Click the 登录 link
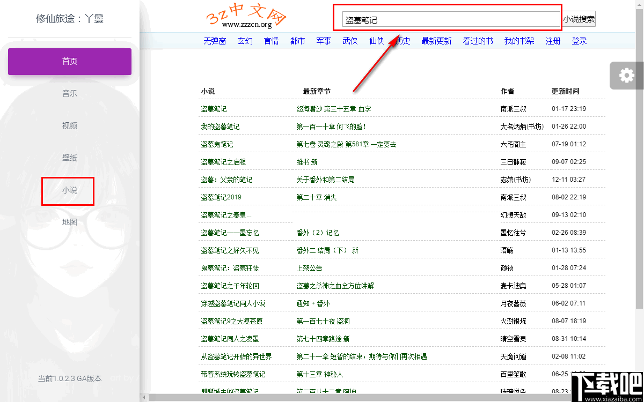Image resolution: width=644 pixels, height=402 pixels. click(580, 41)
